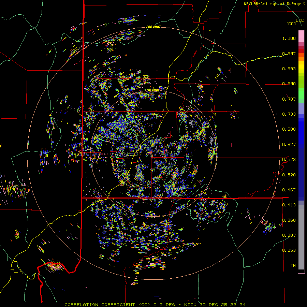Select the 0.733 scale value
Screen dimensions: 307x307
pyautogui.click(x=289, y=114)
